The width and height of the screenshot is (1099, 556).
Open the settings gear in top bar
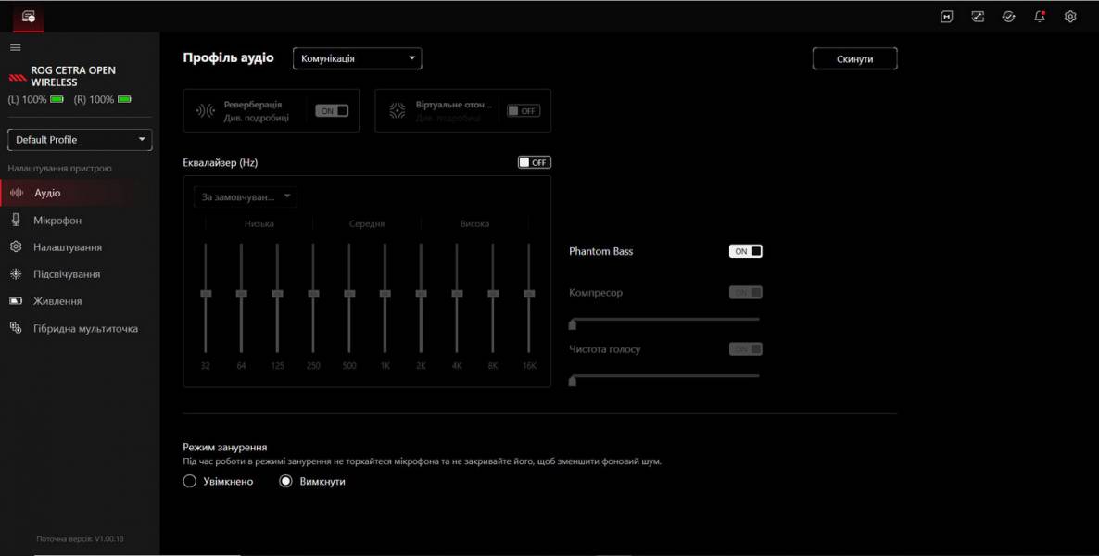point(1070,16)
